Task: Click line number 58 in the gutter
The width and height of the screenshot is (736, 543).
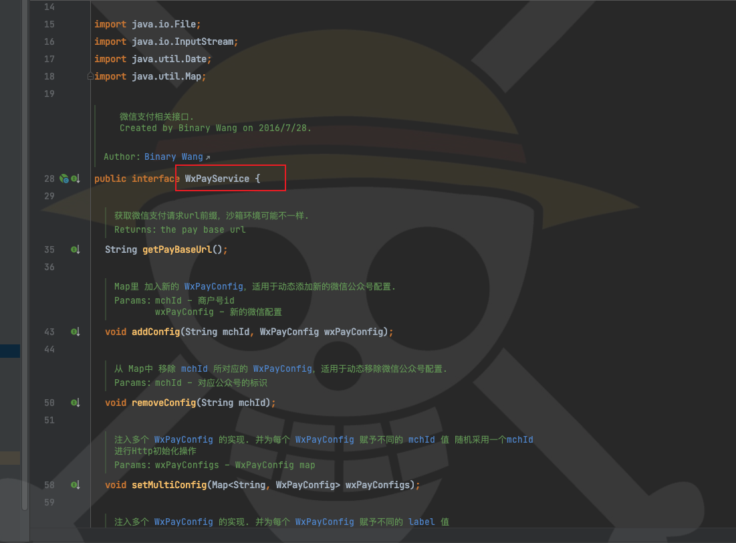Action: [49, 485]
